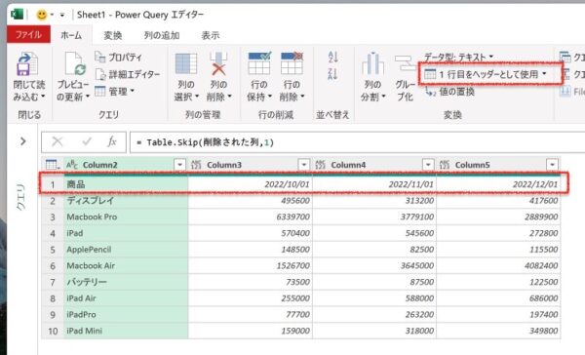This screenshot has height=355, width=585.
Task: Click Remove Columns (列の削除) icon
Action: (218, 64)
